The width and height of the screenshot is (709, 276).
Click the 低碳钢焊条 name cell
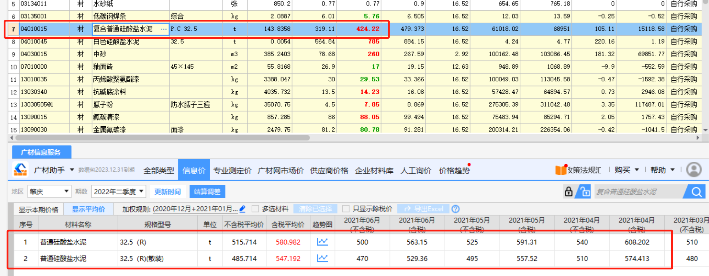(x=130, y=16)
